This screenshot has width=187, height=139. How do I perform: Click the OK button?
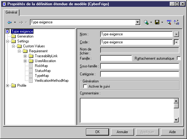(x=97, y=132)
